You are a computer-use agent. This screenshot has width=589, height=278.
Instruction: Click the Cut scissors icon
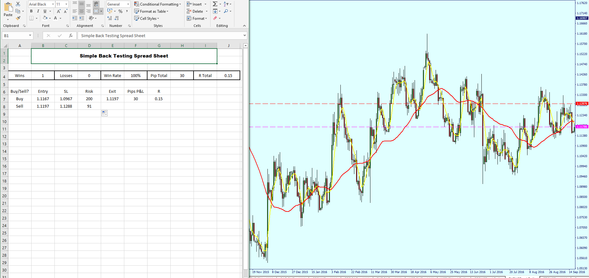point(18,4)
